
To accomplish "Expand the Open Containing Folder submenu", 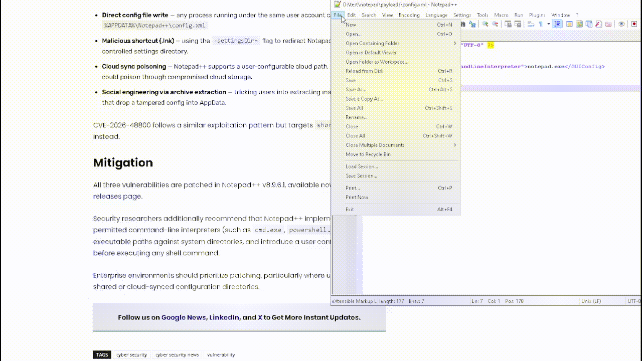I will [x=396, y=43].
